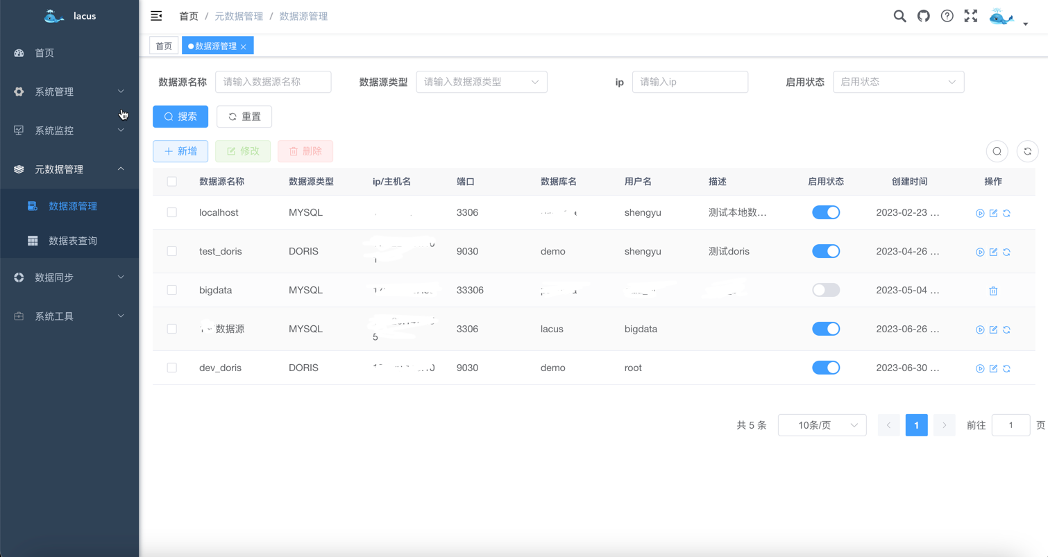The image size is (1048, 557).
Task: Click 首页 in the breadcrumb
Action: 189,16
